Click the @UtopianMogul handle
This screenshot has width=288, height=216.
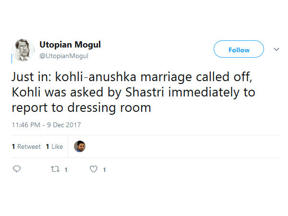click(64, 56)
